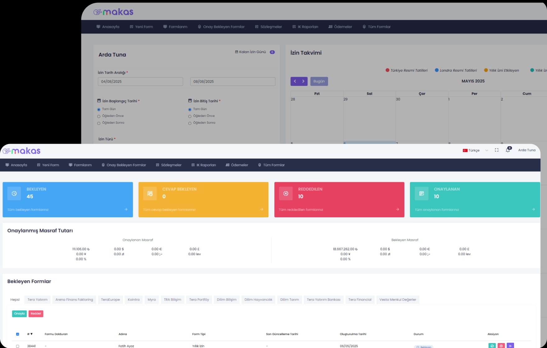Click the 04/08/2025 start date field
Viewport: 547px width, 348px height.
[x=140, y=82]
